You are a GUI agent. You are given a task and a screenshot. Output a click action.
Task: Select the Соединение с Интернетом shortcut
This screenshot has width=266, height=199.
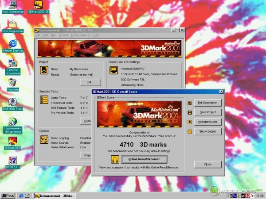tap(13, 126)
